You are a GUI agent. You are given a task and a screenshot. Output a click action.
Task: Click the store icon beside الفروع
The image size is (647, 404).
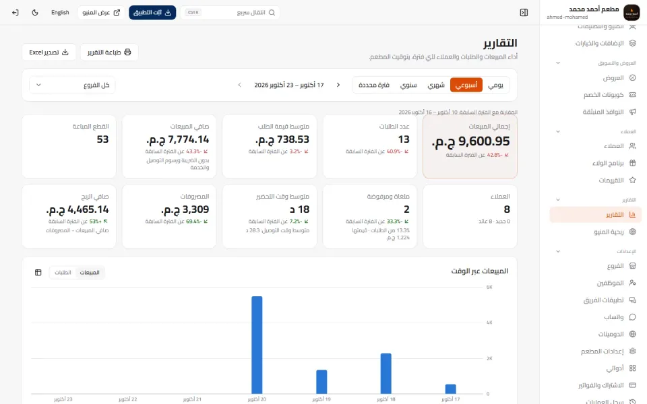coord(633,266)
